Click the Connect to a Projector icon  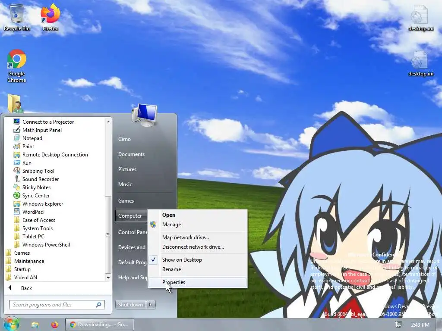coord(17,122)
